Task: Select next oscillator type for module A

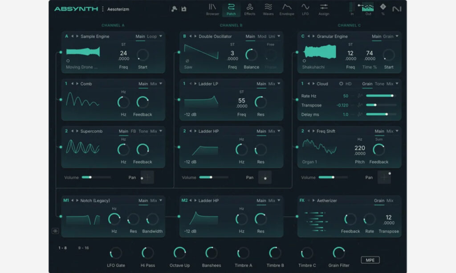Action: click(x=77, y=36)
